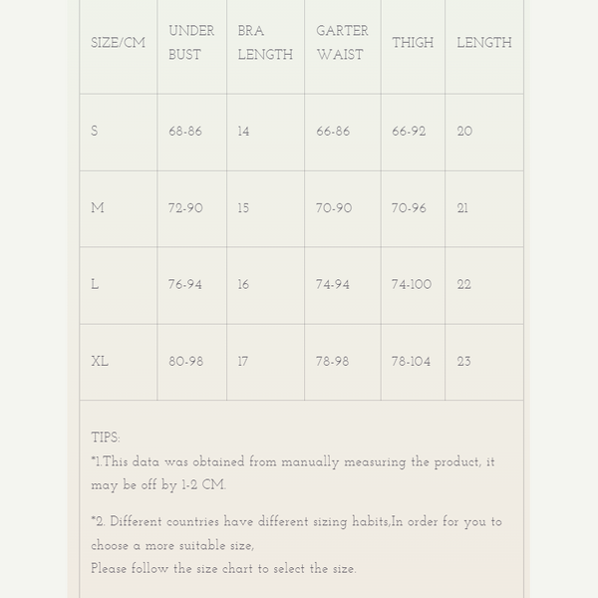Click the SIZE/CM header cell
Screen dimensions: 598x598
[x=118, y=43]
